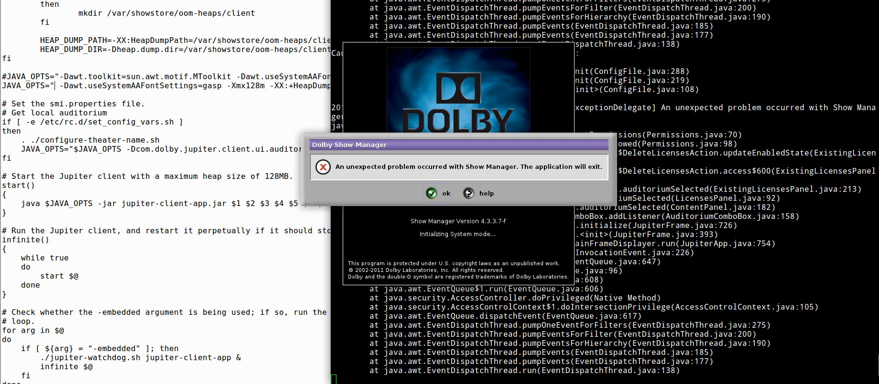Viewport: 879px width, 384px height.
Task: Click the 'Permissions.java:70' terminal line
Action: coord(680,135)
